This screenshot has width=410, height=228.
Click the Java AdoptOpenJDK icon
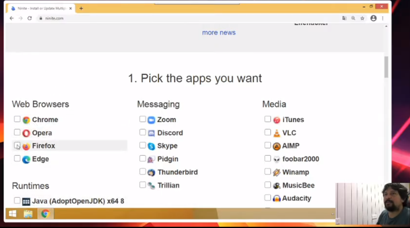(26, 202)
